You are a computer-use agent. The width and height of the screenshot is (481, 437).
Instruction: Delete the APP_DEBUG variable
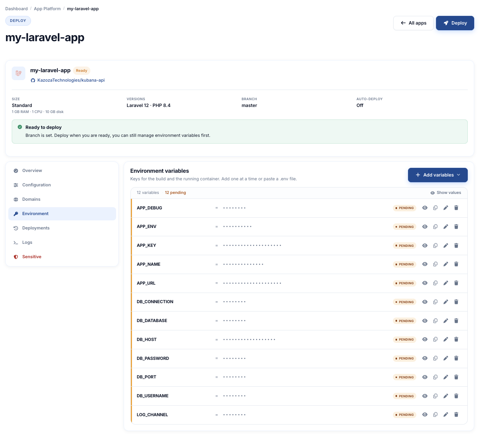click(456, 208)
